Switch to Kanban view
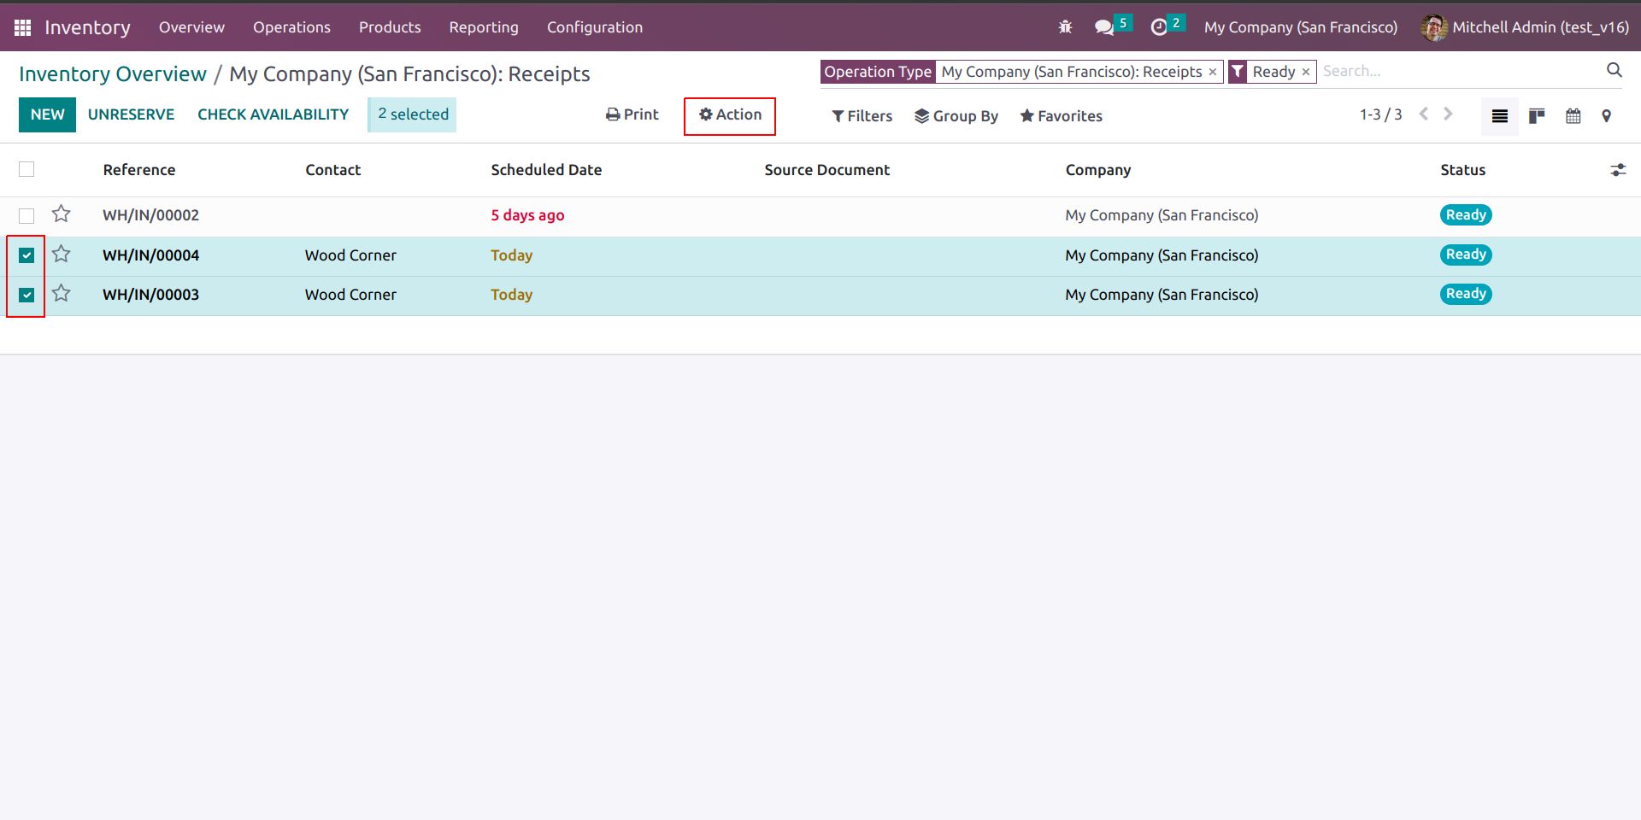 [x=1537, y=116]
